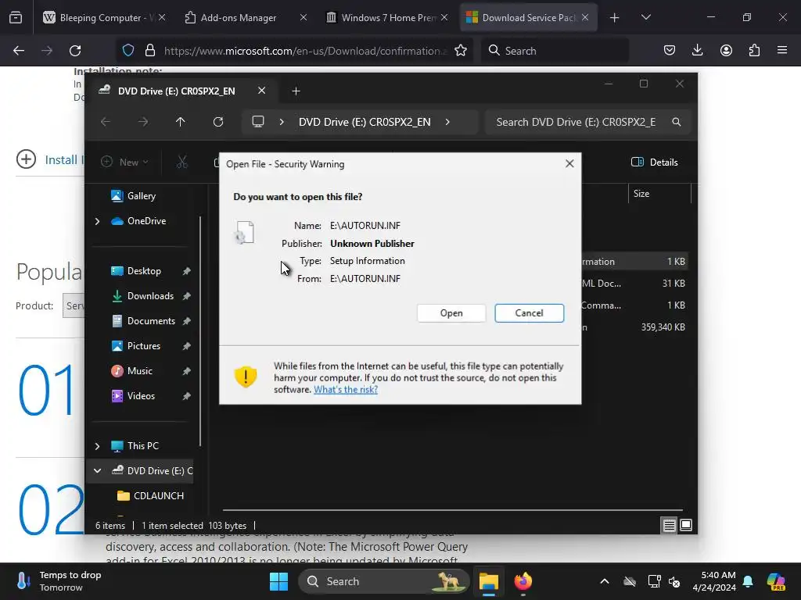
Task: Open Pictures quick access folder
Action: pos(144,346)
